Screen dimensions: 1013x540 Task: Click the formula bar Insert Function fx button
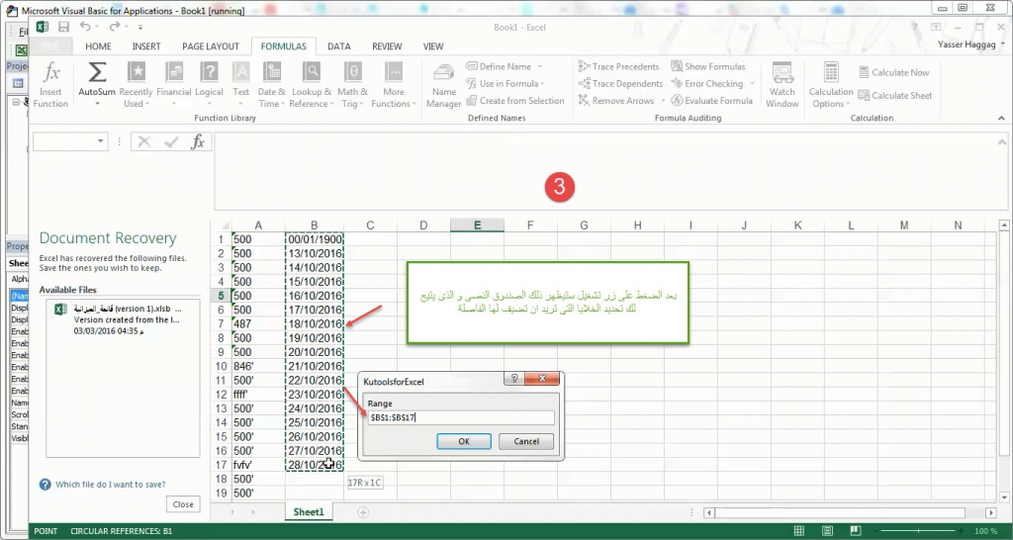pyautogui.click(x=198, y=142)
